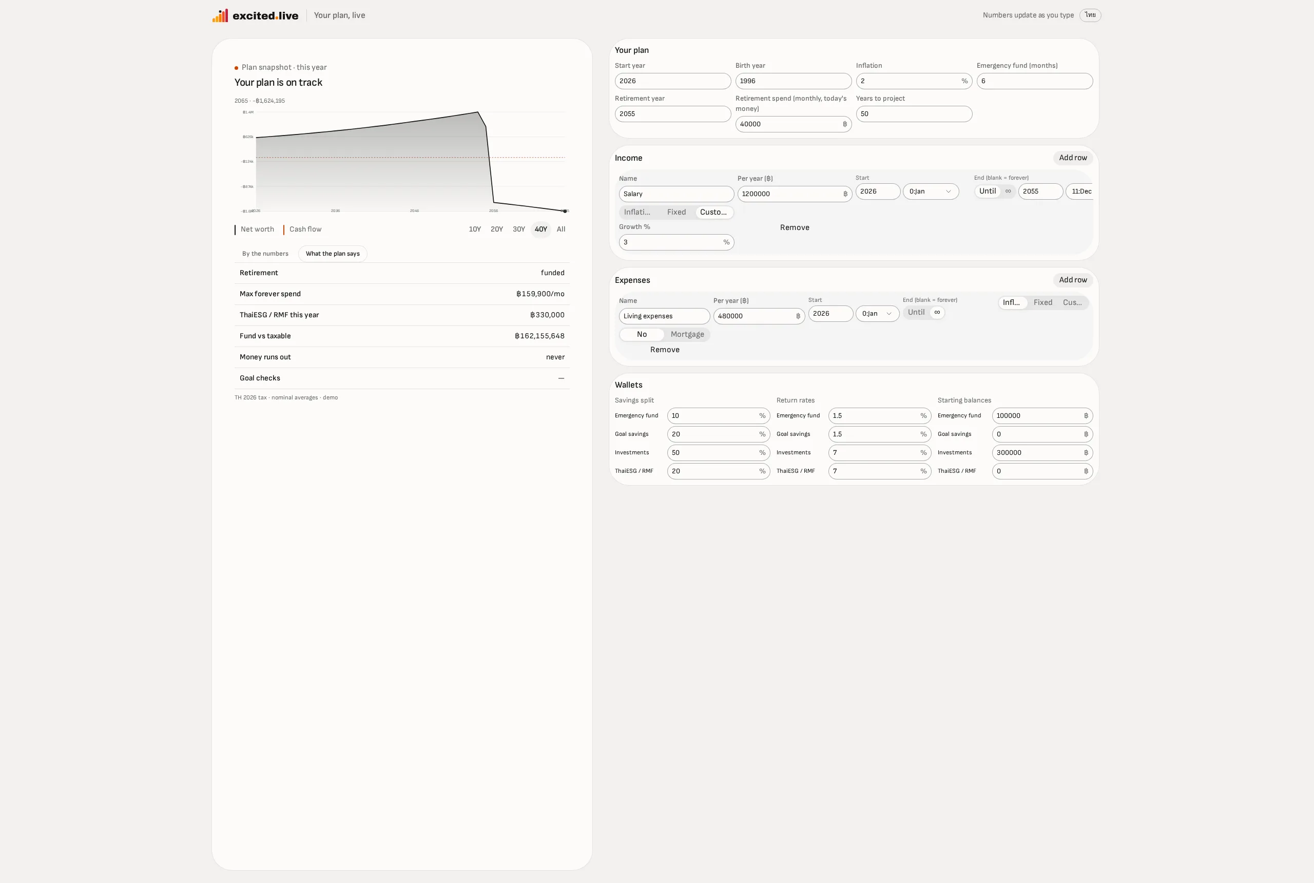Switch to the By the numbers tab
This screenshot has height=883, width=1314.
pyautogui.click(x=265, y=254)
